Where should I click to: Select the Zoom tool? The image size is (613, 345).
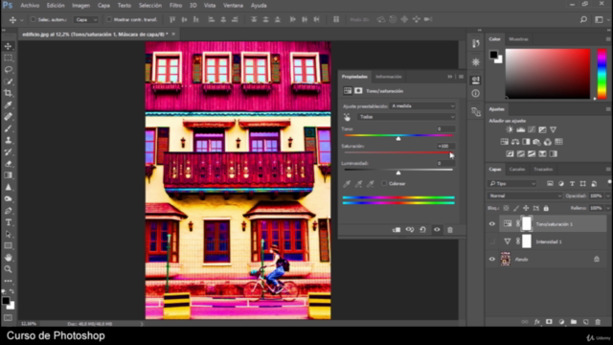click(x=9, y=269)
